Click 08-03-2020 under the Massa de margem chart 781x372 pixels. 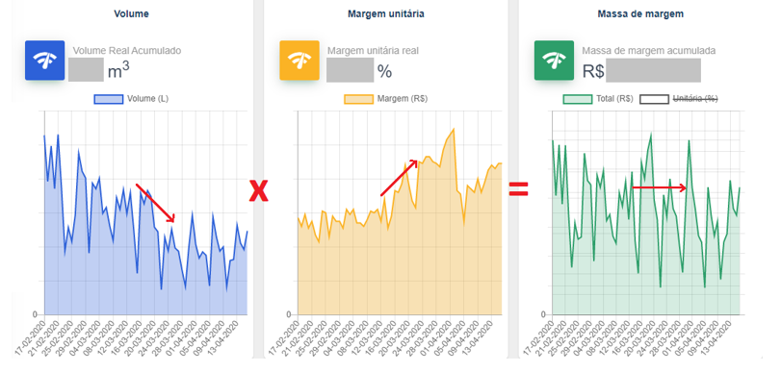tap(602, 337)
